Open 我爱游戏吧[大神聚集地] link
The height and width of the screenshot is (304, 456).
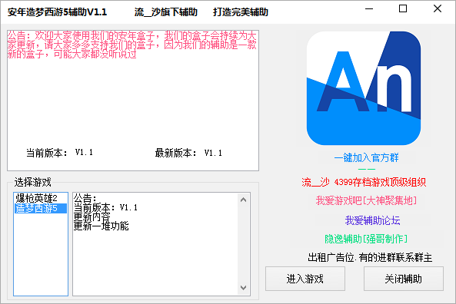pos(366,200)
